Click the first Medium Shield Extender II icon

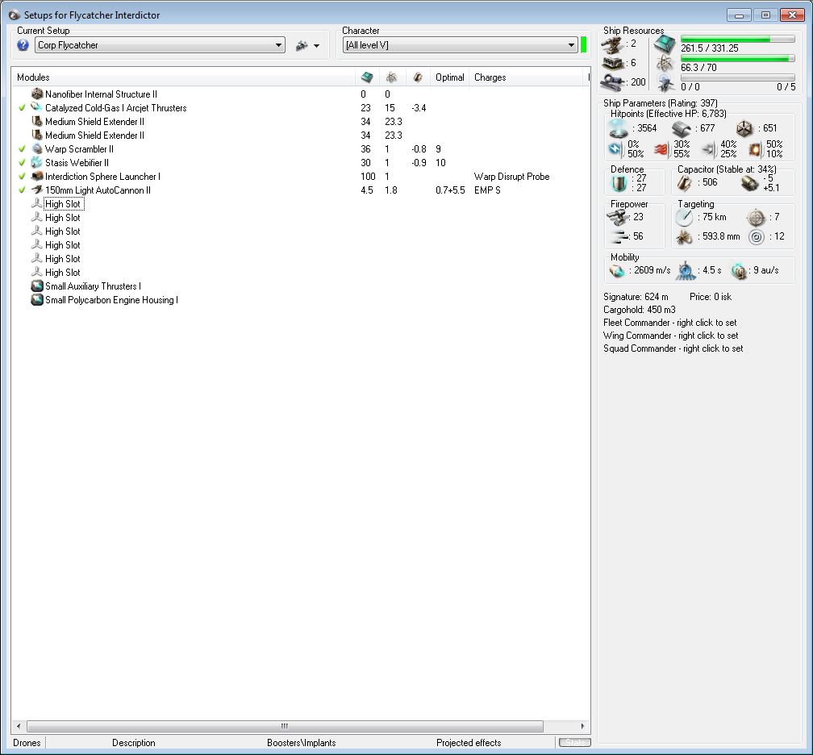tap(37, 121)
